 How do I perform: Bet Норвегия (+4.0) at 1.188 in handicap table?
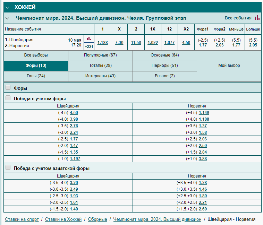tap(204, 119)
